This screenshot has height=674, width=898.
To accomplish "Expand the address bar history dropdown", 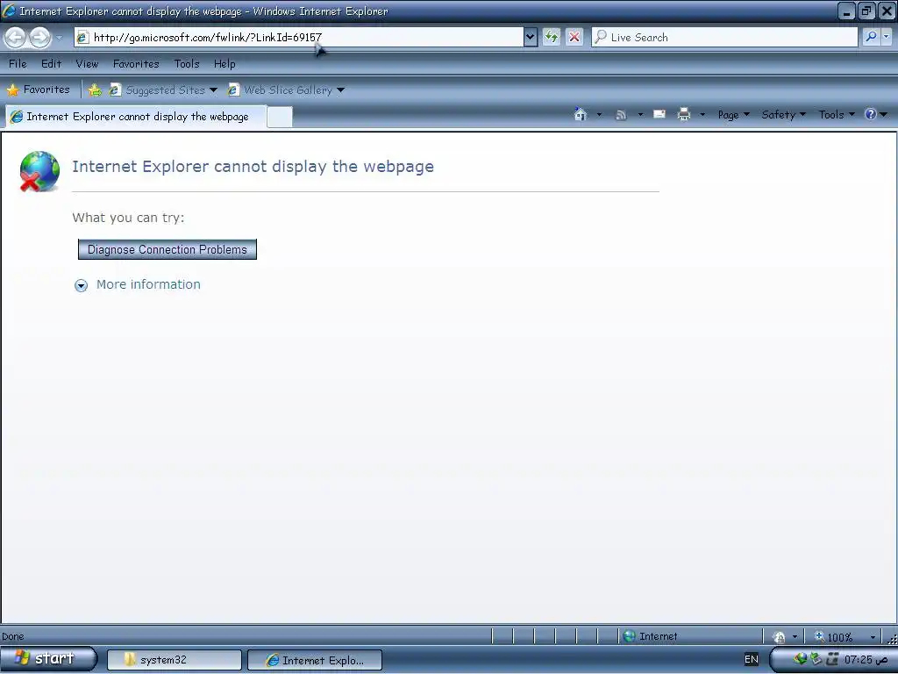I will pyautogui.click(x=531, y=37).
